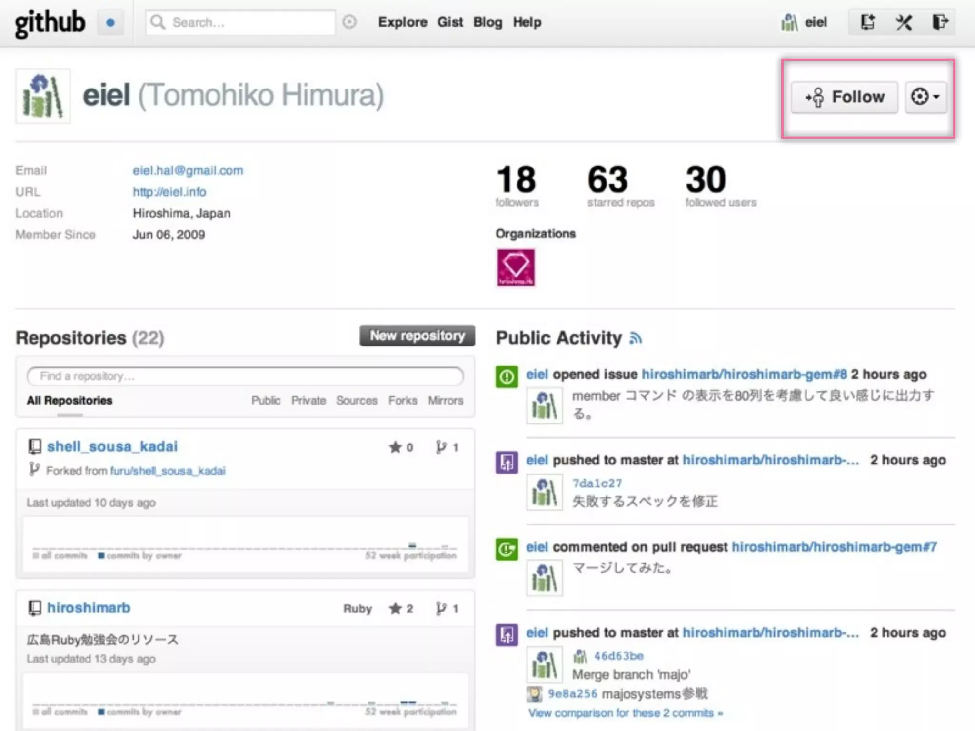Click the blue notifications dot indicator
Image resolution: width=975 pixels, height=731 pixels.
110,22
